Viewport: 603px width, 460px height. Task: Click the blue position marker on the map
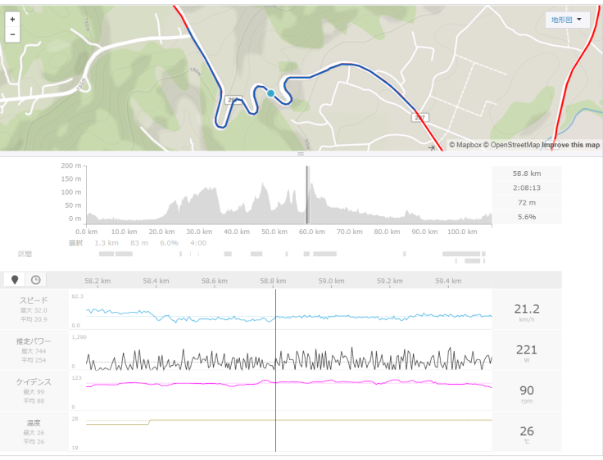coord(270,93)
